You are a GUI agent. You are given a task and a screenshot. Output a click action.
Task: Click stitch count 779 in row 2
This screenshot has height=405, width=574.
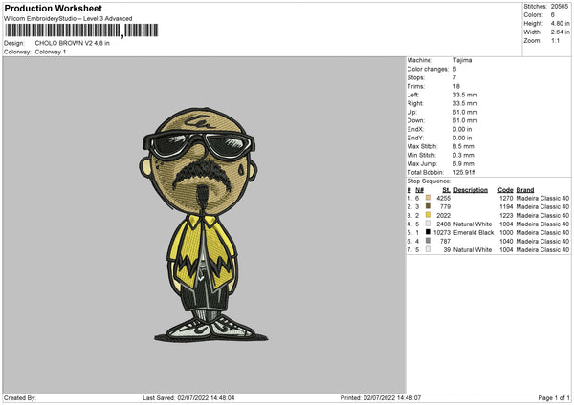tap(445, 207)
